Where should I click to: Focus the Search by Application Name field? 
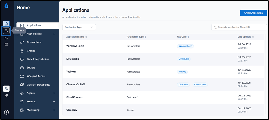pyautogui.click(x=239, y=27)
